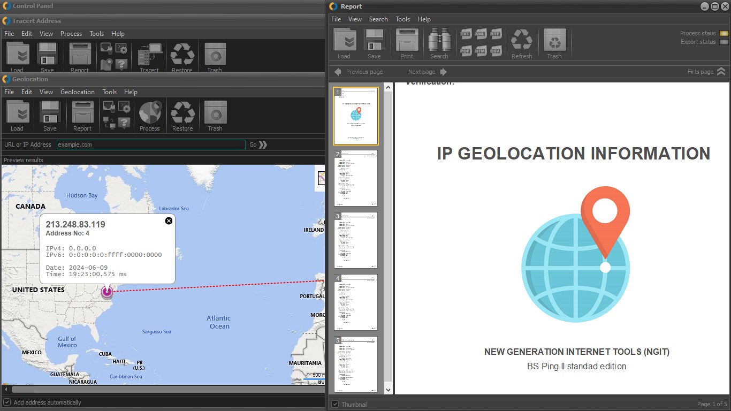The width and height of the screenshot is (731, 411).
Task: Click Tracert icon in Tracert Address toolbar
Action: click(150, 55)
